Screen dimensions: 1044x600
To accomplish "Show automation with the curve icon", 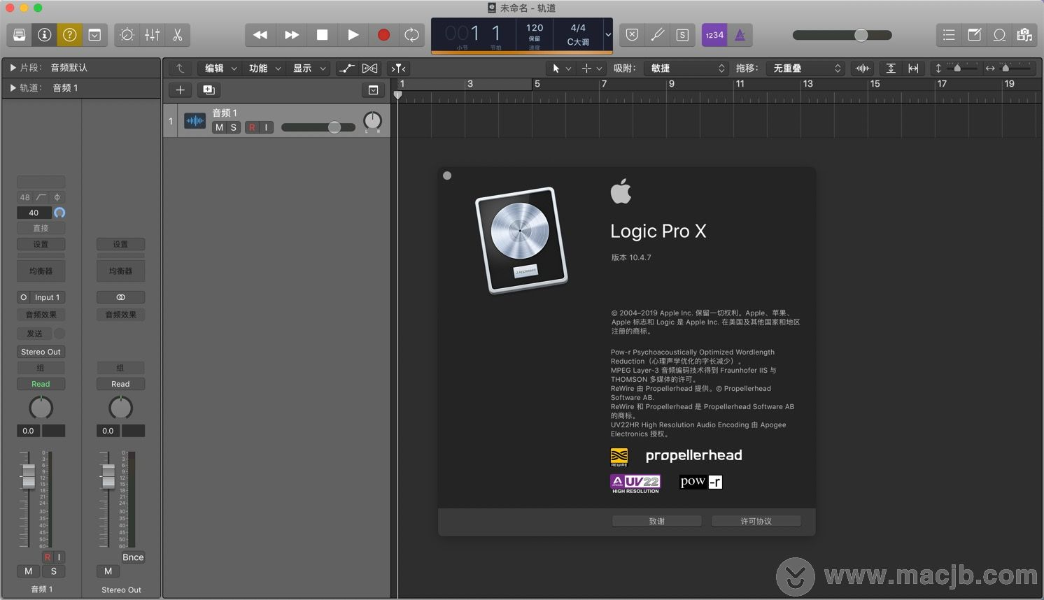I will [x=346, y=68].
